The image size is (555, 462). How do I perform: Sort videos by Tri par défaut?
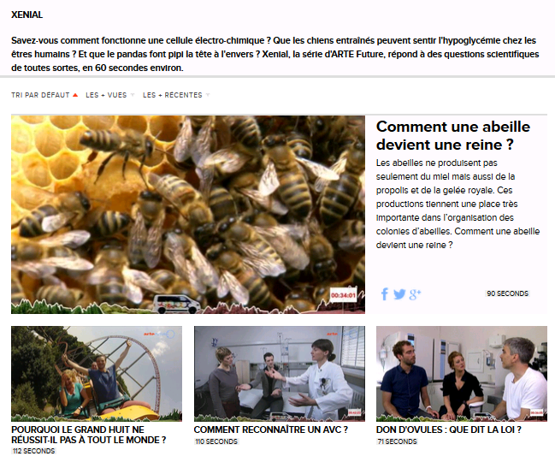(40, 95)
